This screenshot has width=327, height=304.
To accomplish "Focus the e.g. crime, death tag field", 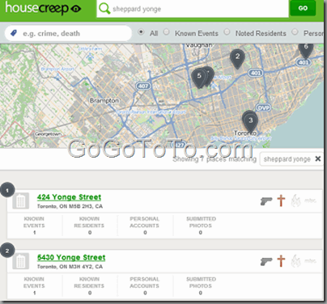I will [68, 33].
